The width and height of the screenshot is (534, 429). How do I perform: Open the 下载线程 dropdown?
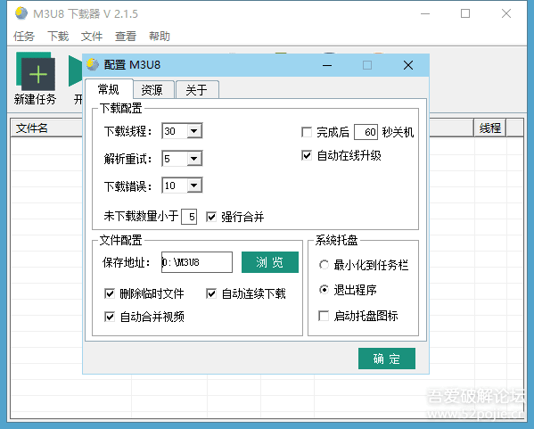(x=194, y=131)
